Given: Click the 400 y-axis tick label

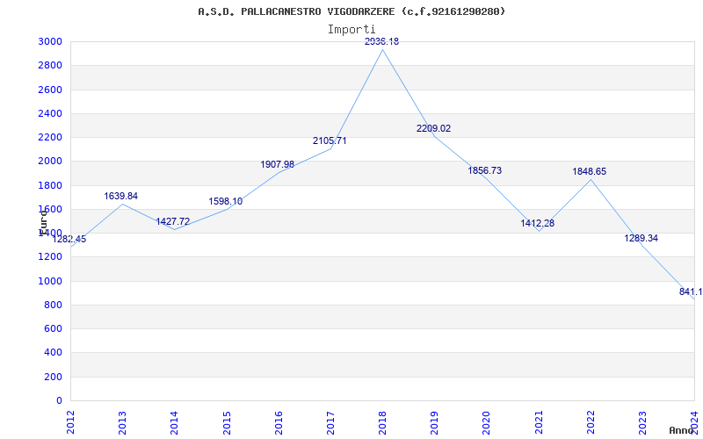Looking at the screenshot, I should click(x=53, y=353).
